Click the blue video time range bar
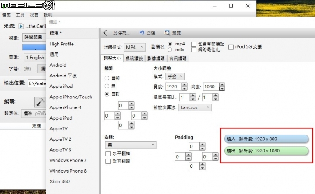This screenshot has height=194, width=315. coord(34,47)
